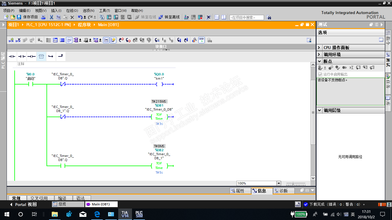The height and width of the screenshot is (220, 392).
Task: Open the 总览 overview editor
Action: pyautogui.click(x=68, y=204)
